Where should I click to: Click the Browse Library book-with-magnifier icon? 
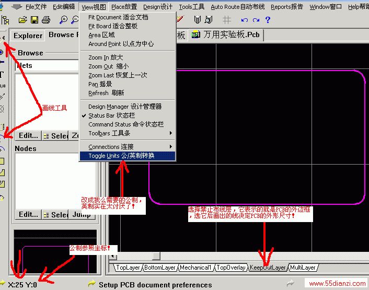(x=209, y=20)
